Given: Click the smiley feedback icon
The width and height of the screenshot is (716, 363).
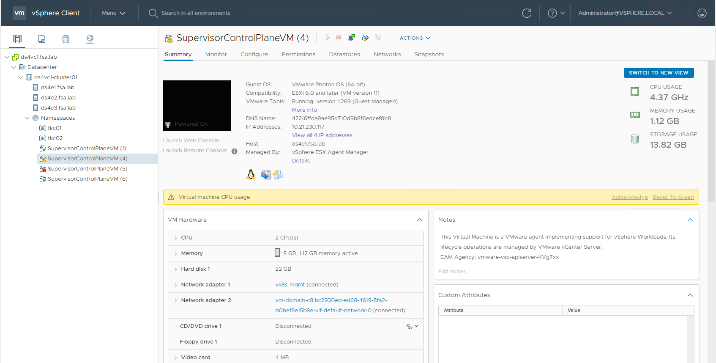Looking at the screenshot, I should [x=702, y=13].
